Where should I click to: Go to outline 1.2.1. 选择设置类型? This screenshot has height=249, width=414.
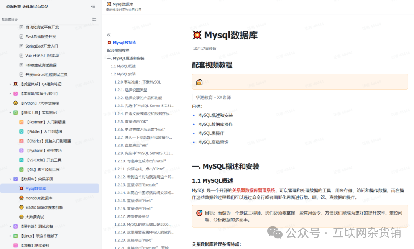(x=131, y=90)
